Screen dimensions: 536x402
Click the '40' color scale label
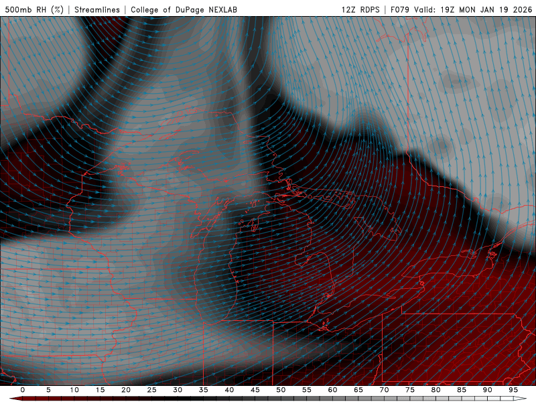[229, 390]
